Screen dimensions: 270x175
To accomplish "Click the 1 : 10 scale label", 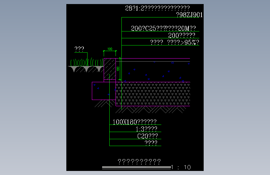I will pyautogui.click(x=181, y=167).
